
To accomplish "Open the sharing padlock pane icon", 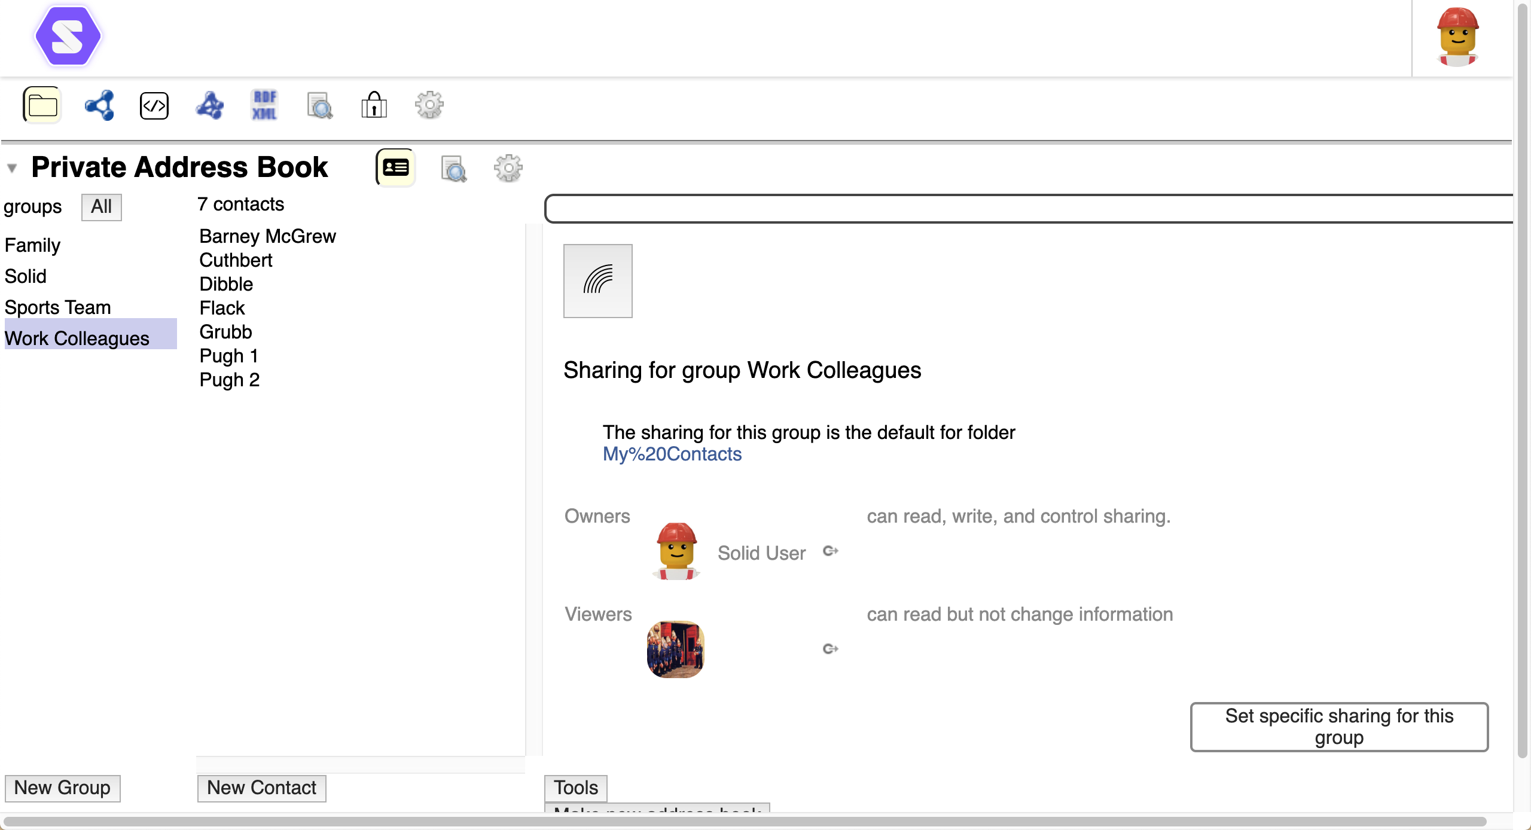I will (374, 105).
